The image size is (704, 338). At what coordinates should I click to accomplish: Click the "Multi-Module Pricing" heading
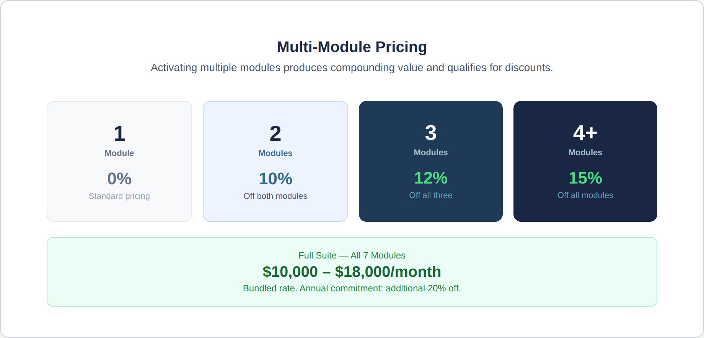click(352, 47)
